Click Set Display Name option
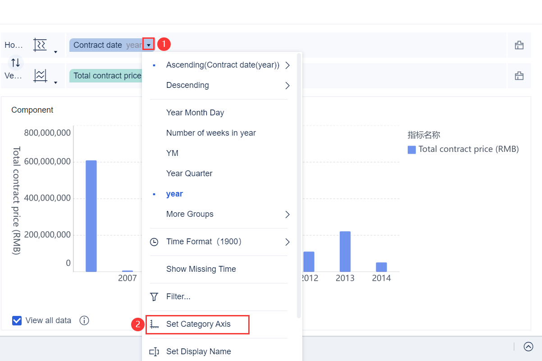This screenshot has height=361, width=542. (198, 352)
